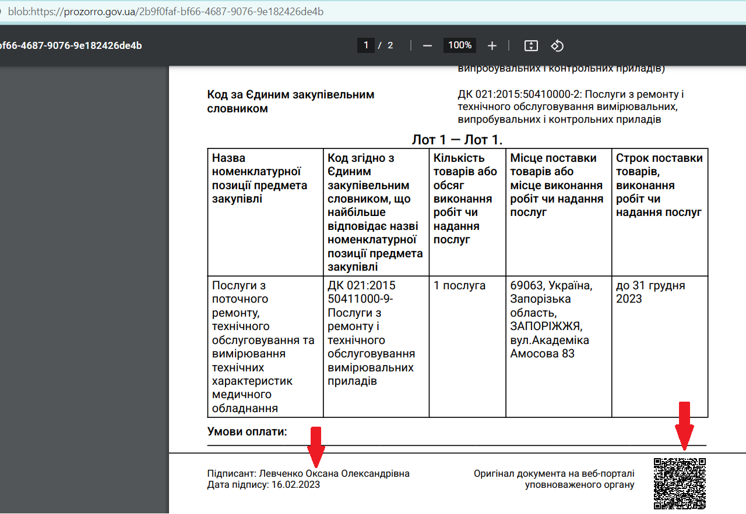746x514 pixels.
Task: Select the signer name Левченко Оксана Олександрівна
Action: point(335,473)
